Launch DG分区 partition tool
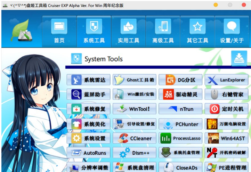 pyautogui.click(x=180, y=80)
